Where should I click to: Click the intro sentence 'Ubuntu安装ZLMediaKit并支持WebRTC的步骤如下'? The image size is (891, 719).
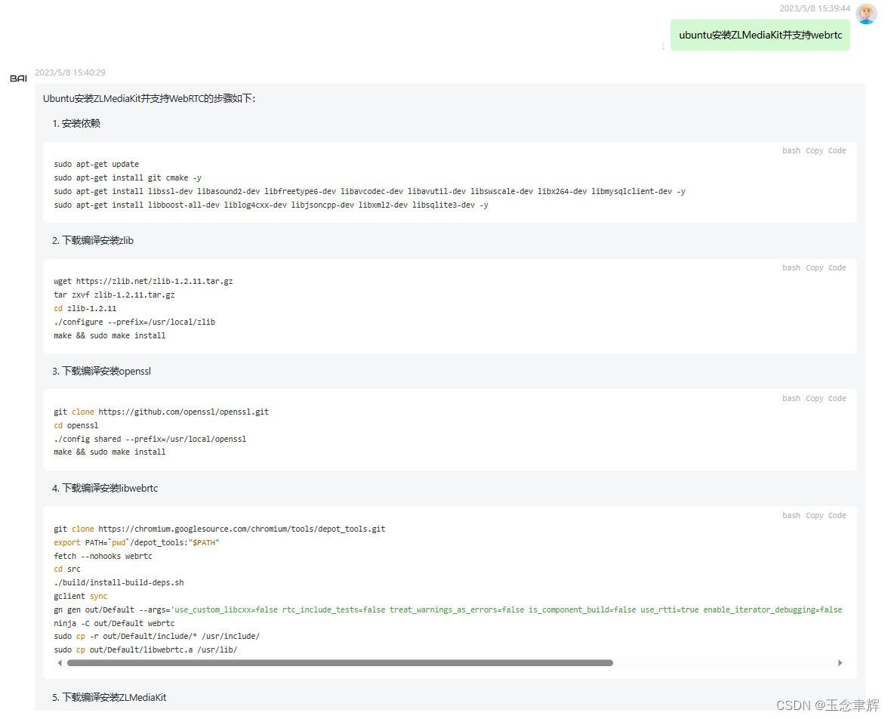(x=149, y=99)
